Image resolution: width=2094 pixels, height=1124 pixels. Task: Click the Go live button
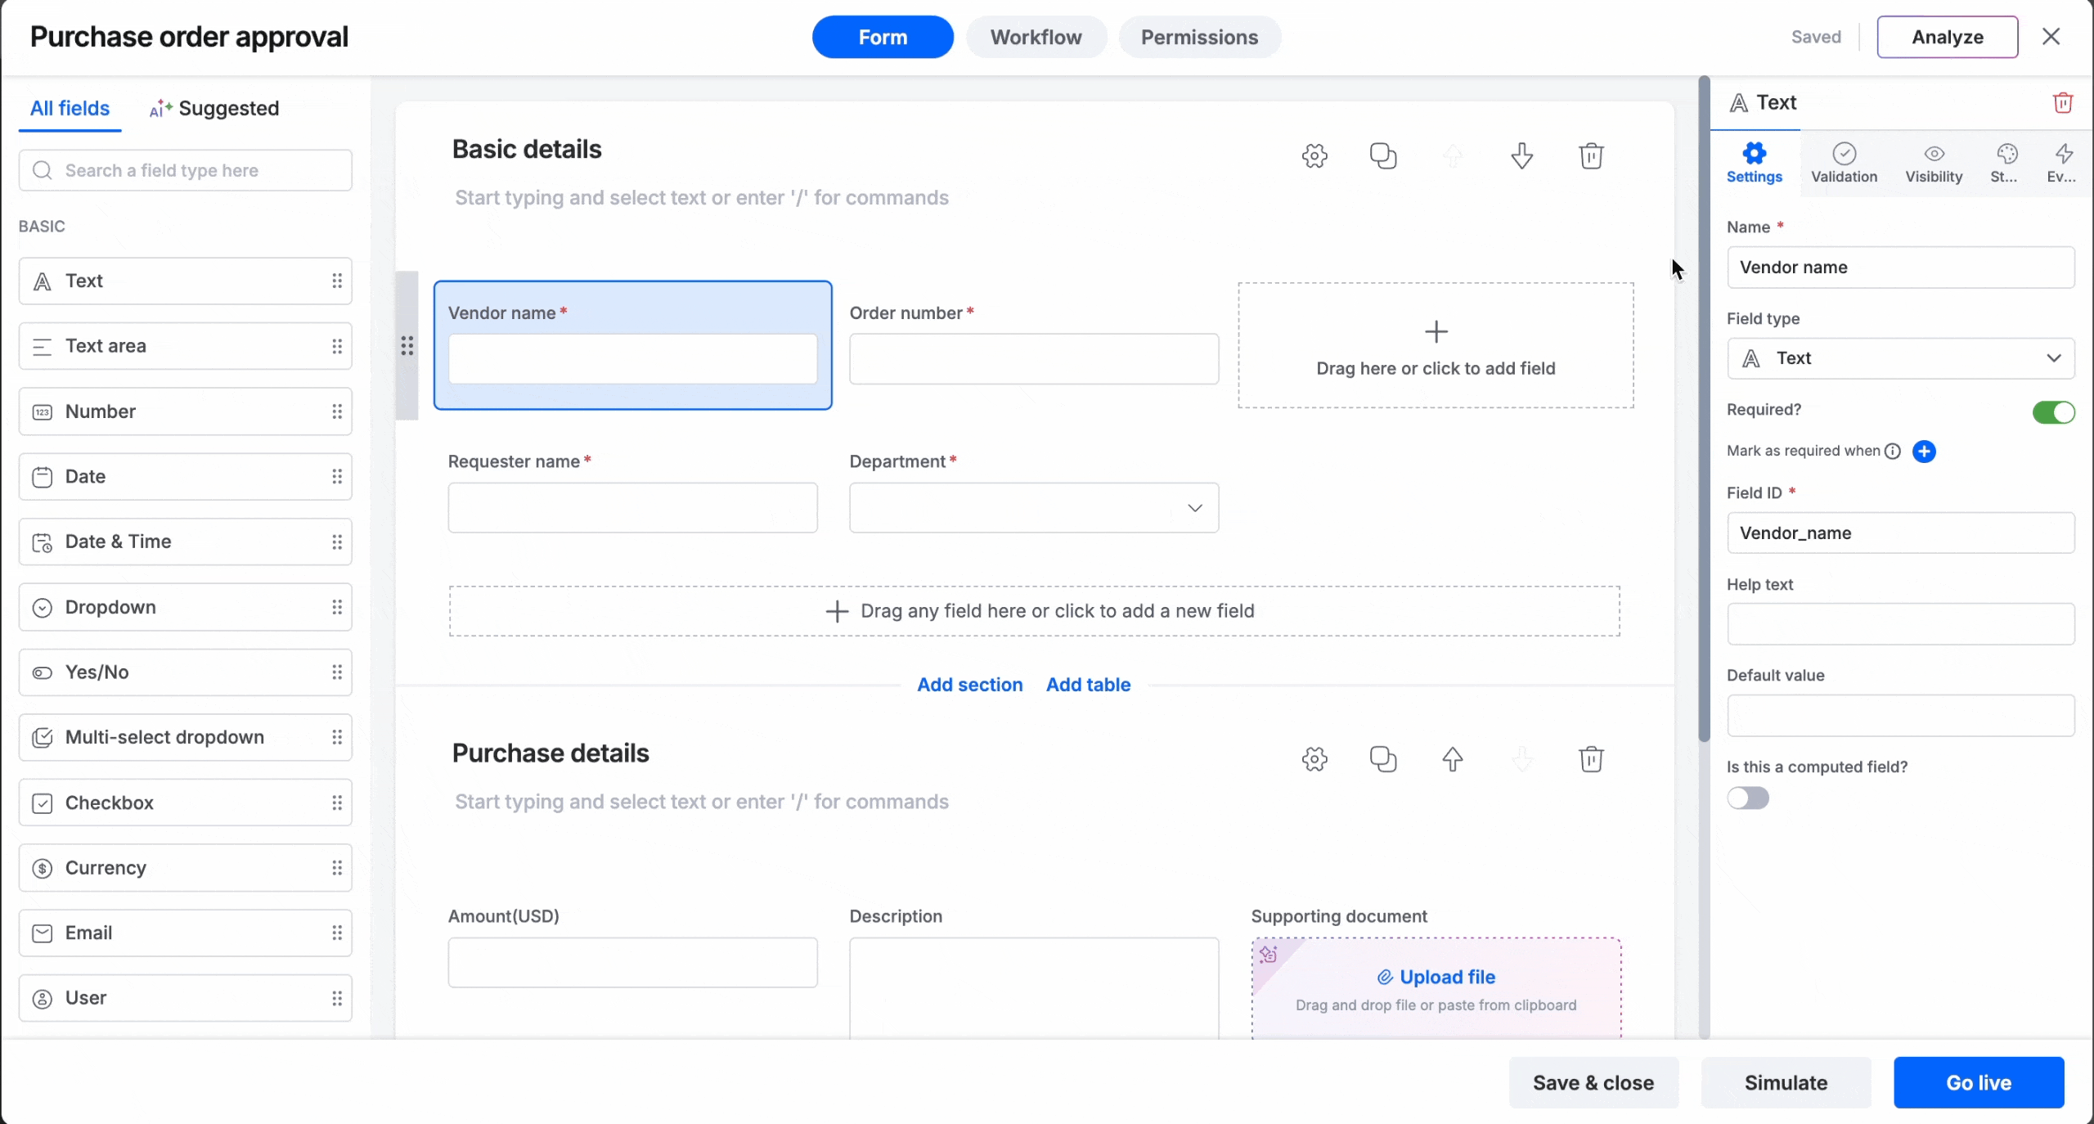1978,1082
